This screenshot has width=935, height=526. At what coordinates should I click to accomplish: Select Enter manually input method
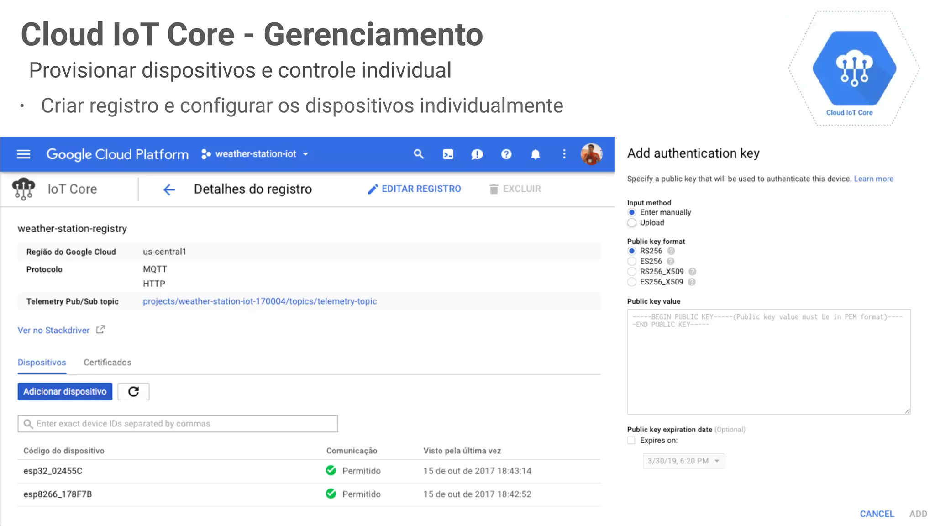pyautogui.click(x=632, y=212)
